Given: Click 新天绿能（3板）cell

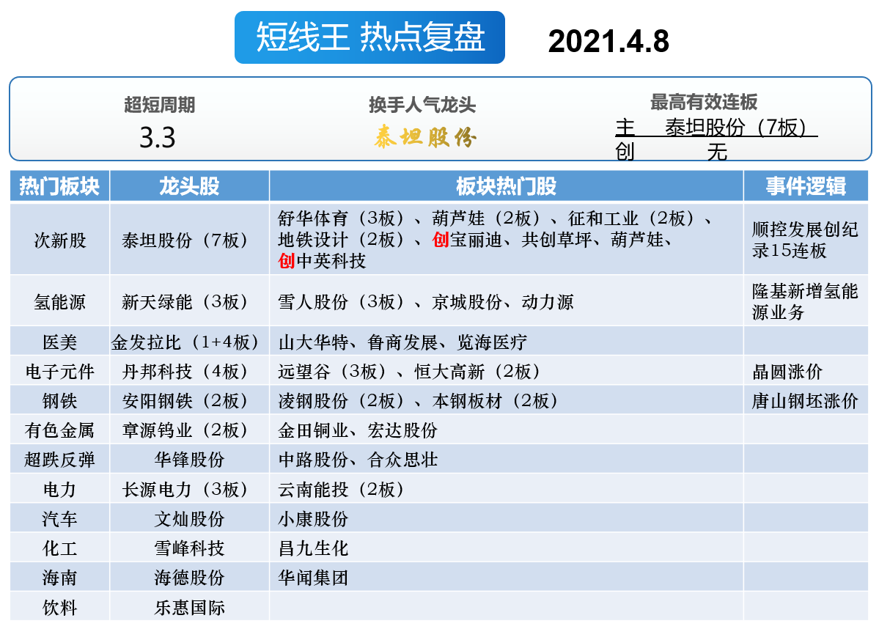Looking at the screenshot, I should pyautogui.click(x=189, y=301).
